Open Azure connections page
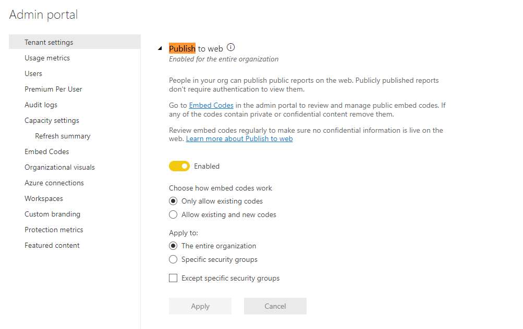This screenshot has height=329, width=523. [54, 183]
